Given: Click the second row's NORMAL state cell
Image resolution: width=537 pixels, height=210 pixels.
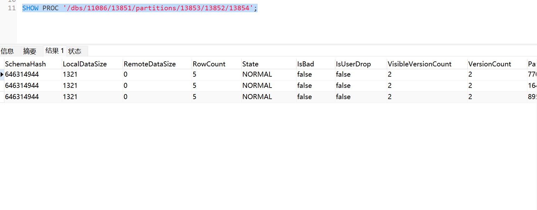Looking at the screenshot, I should tap(257, 86).
